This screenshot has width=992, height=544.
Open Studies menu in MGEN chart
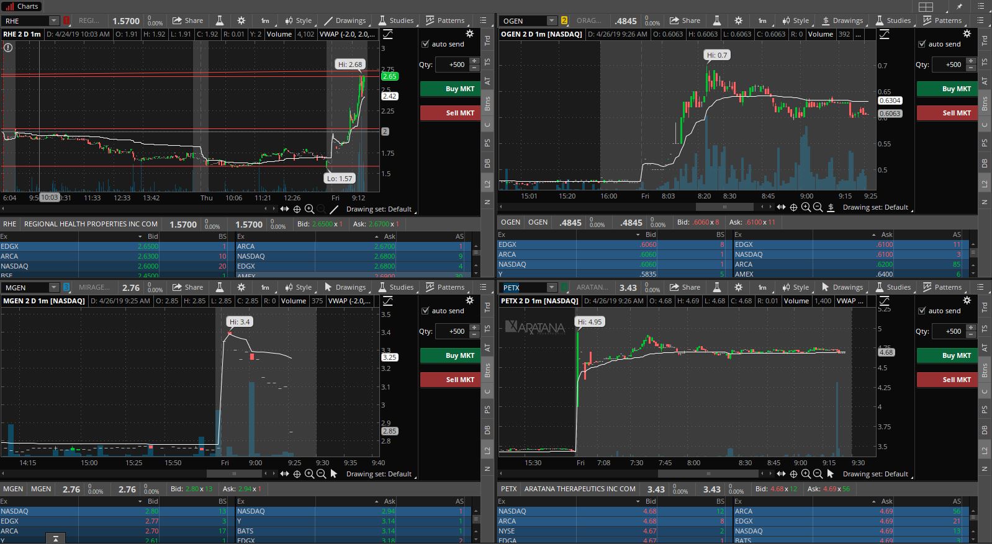pos(395,287)
